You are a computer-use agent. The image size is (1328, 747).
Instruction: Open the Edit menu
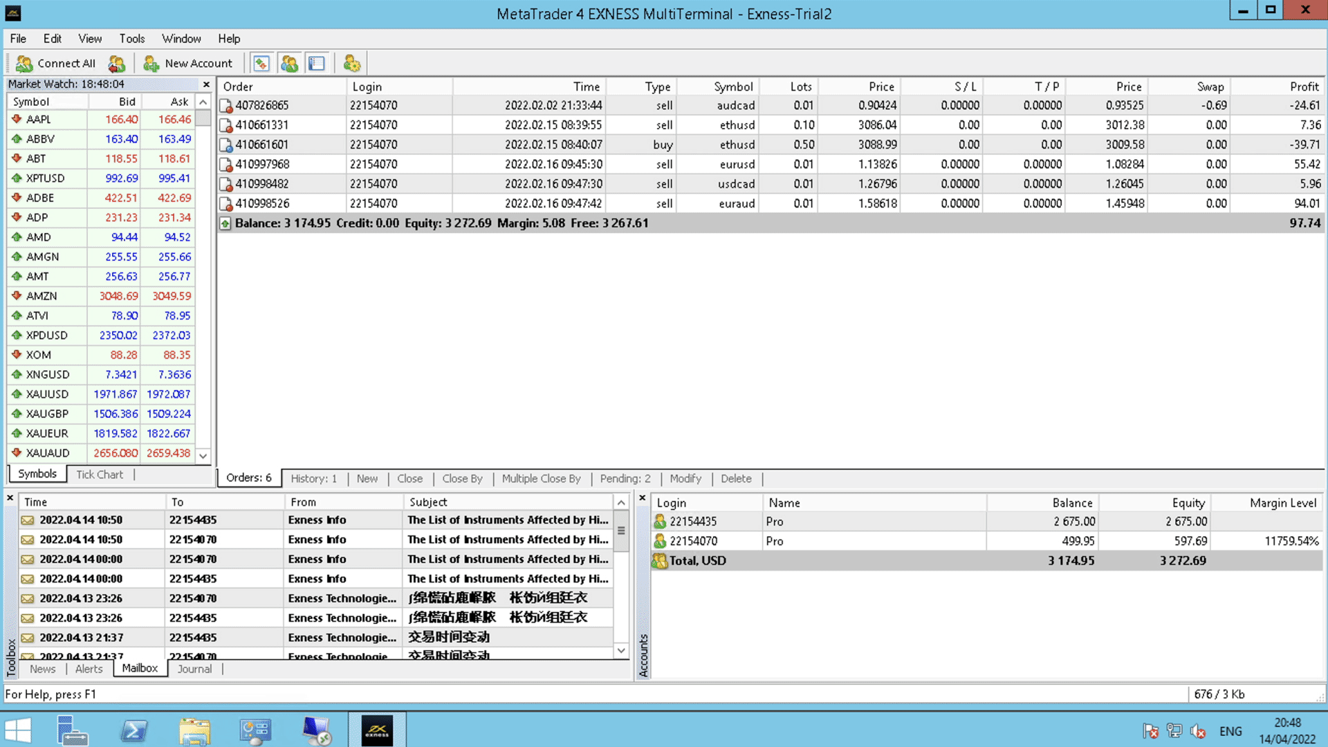point(53,39)
